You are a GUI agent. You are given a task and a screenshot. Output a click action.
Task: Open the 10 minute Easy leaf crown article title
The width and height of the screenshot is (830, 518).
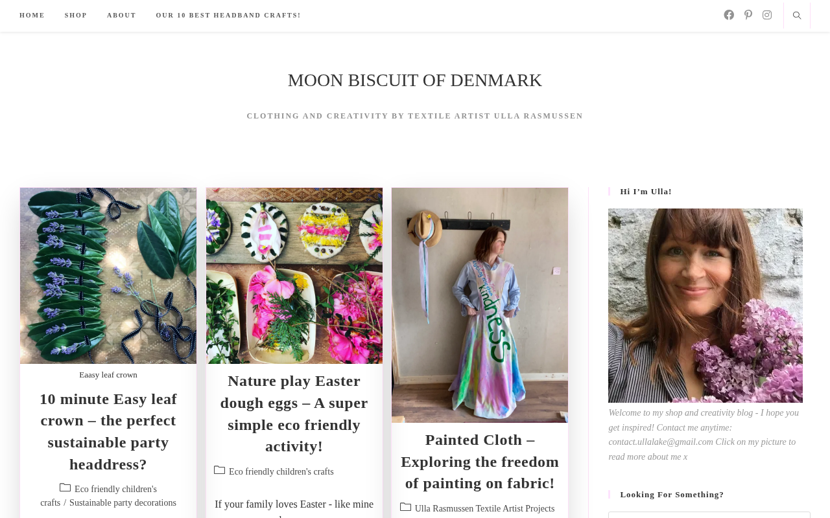108,431
